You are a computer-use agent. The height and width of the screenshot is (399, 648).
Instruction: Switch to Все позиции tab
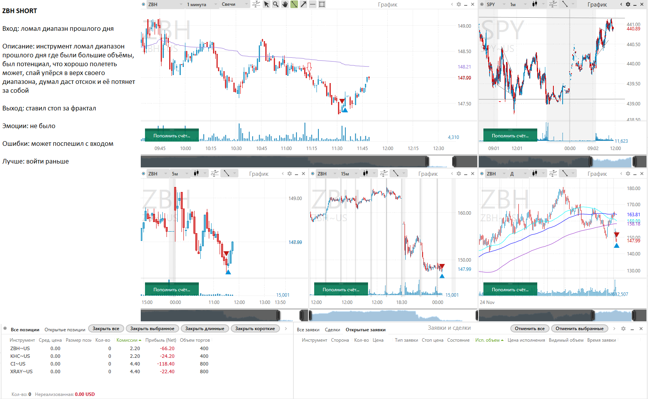point(25,330)
